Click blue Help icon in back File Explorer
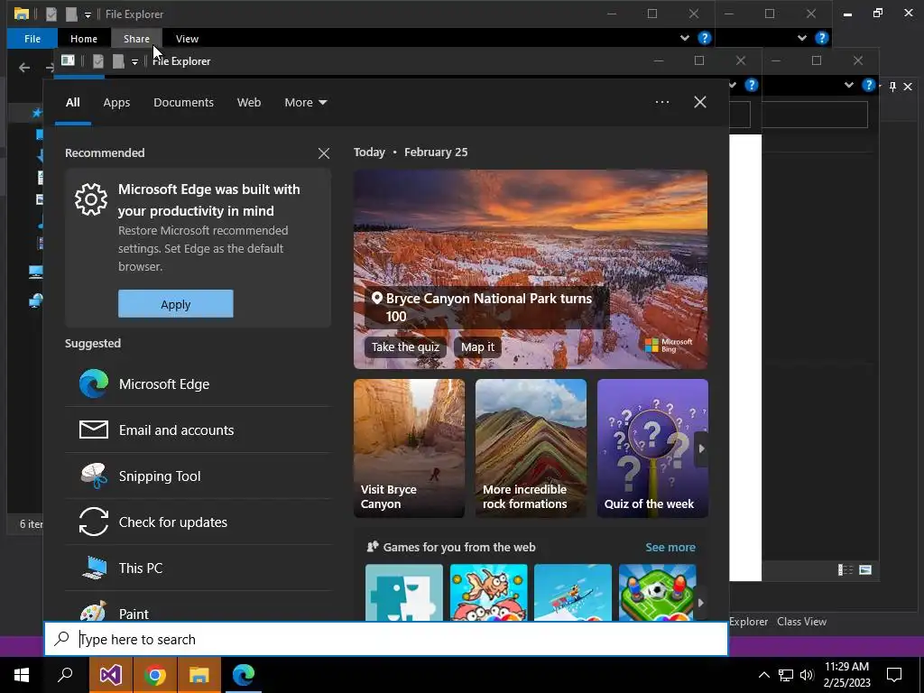924x693 pixels. tap(704, 38)
